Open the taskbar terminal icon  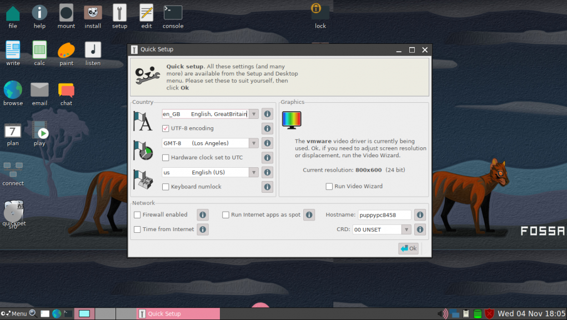pos(68,314)
